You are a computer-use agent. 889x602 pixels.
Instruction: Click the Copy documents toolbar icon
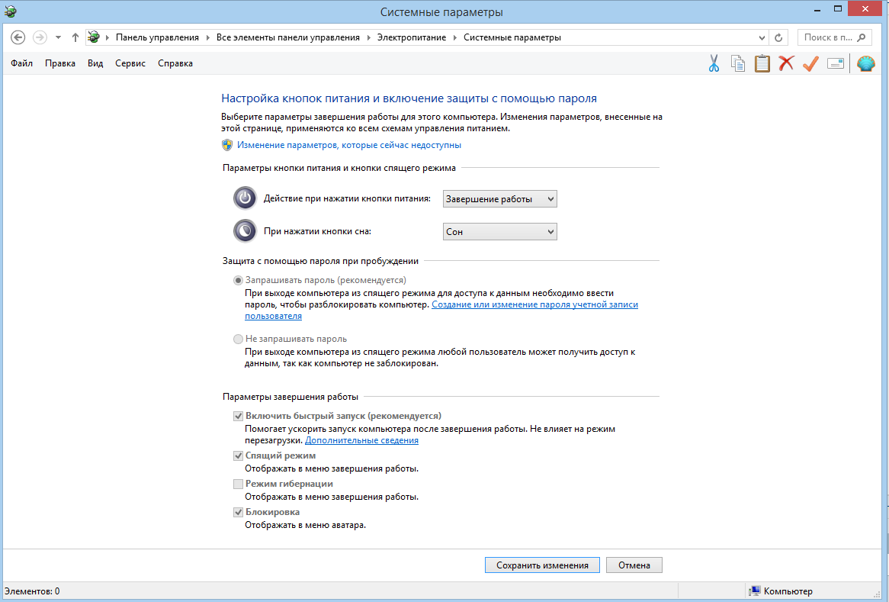click(x=737, y=63)
